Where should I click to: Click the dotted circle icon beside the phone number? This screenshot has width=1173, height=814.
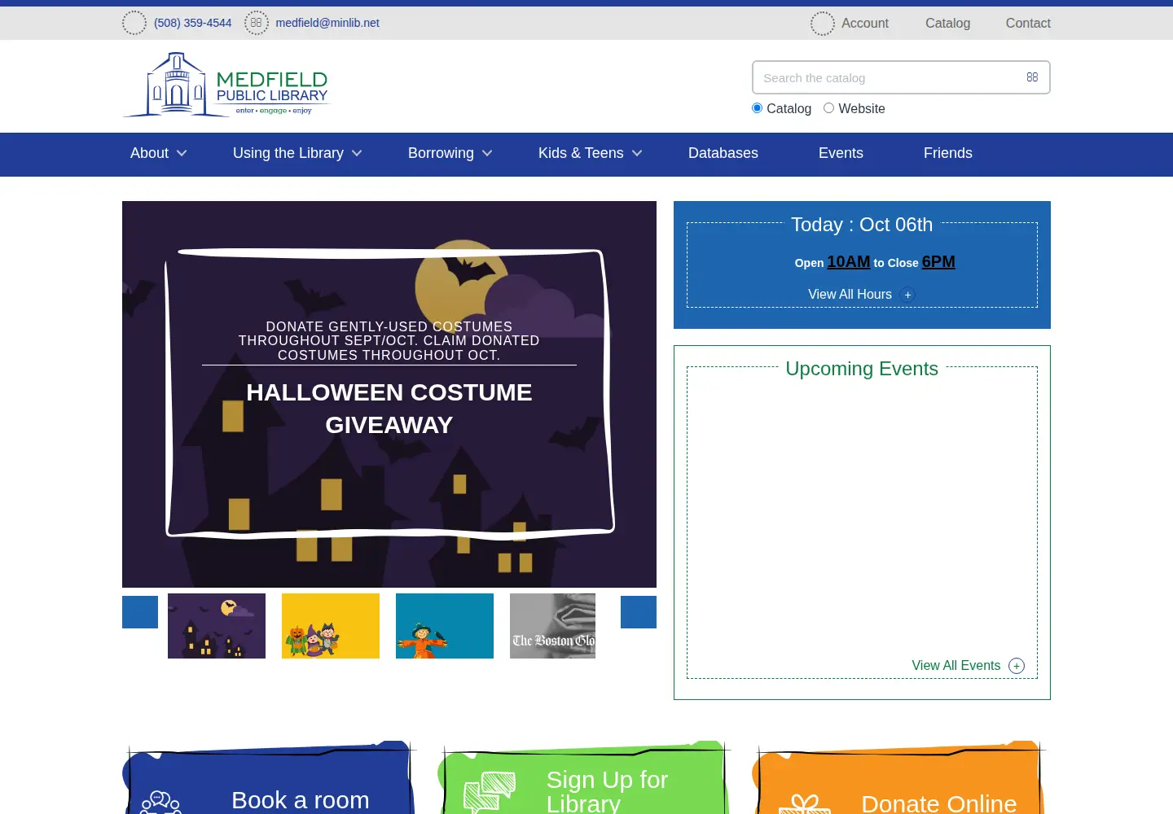coord(134,23)
